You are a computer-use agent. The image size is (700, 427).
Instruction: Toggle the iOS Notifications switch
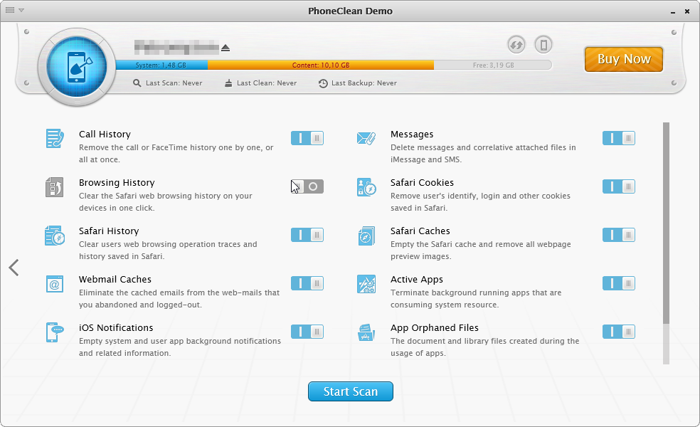[x=307, y=332]
